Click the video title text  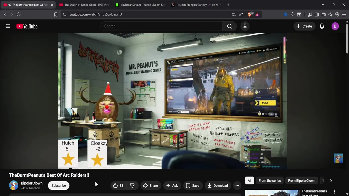point(49,175)
